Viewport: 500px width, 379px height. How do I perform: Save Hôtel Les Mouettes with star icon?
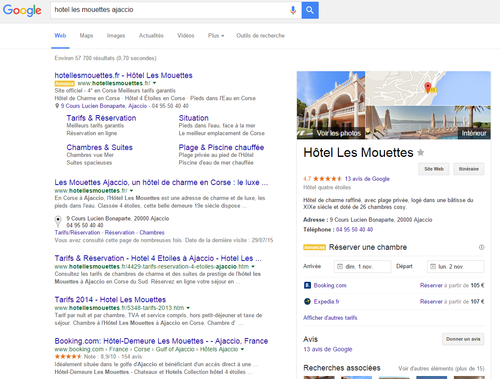421,153
